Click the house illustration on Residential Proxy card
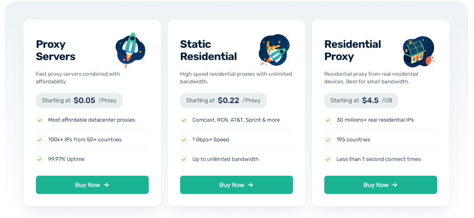The image size is (474, 218). click(418, 51)
